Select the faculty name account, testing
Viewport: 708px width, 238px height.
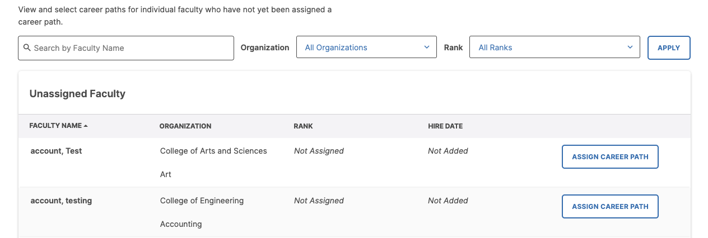click(61, 201)
